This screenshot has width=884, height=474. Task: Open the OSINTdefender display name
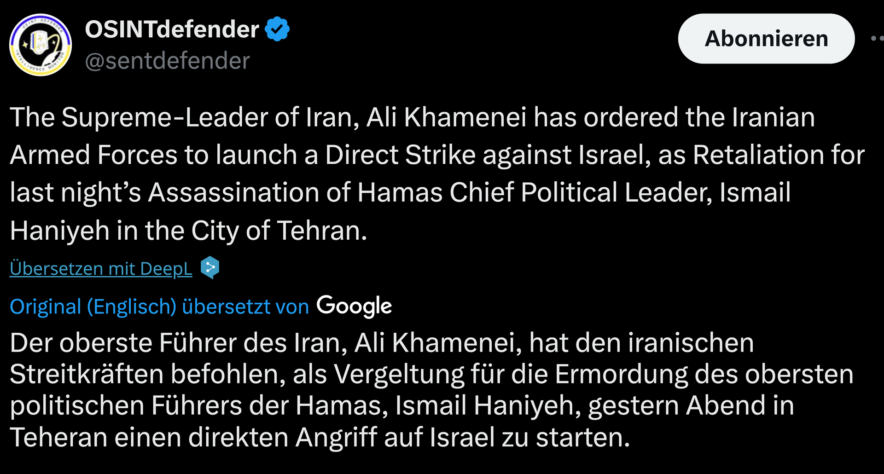172,29
